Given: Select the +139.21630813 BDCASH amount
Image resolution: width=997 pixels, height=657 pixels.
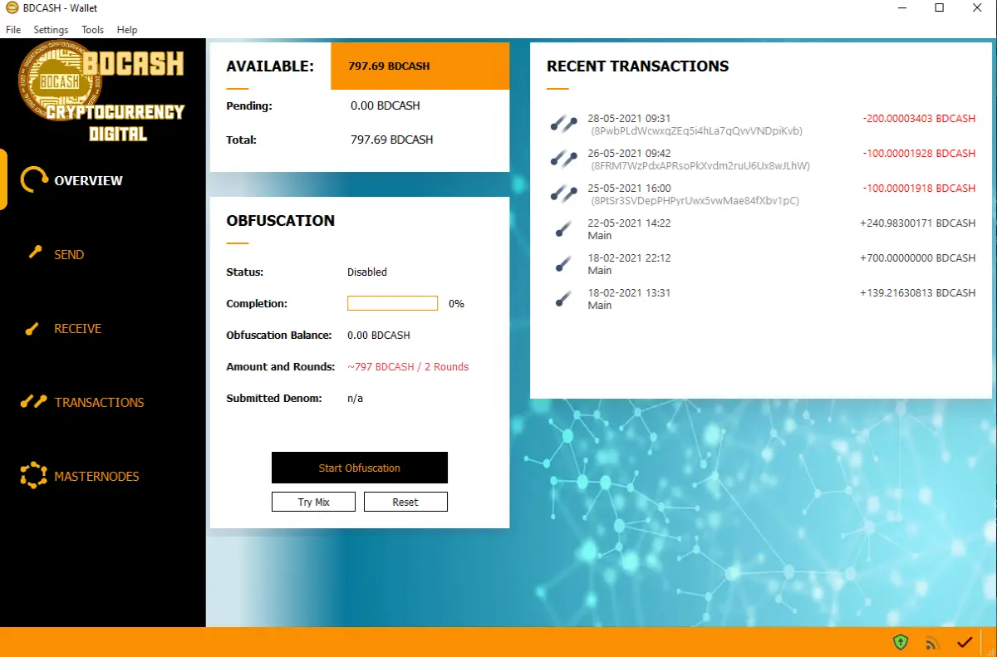Looking at the screenshot, I should (x=917, y=293).
